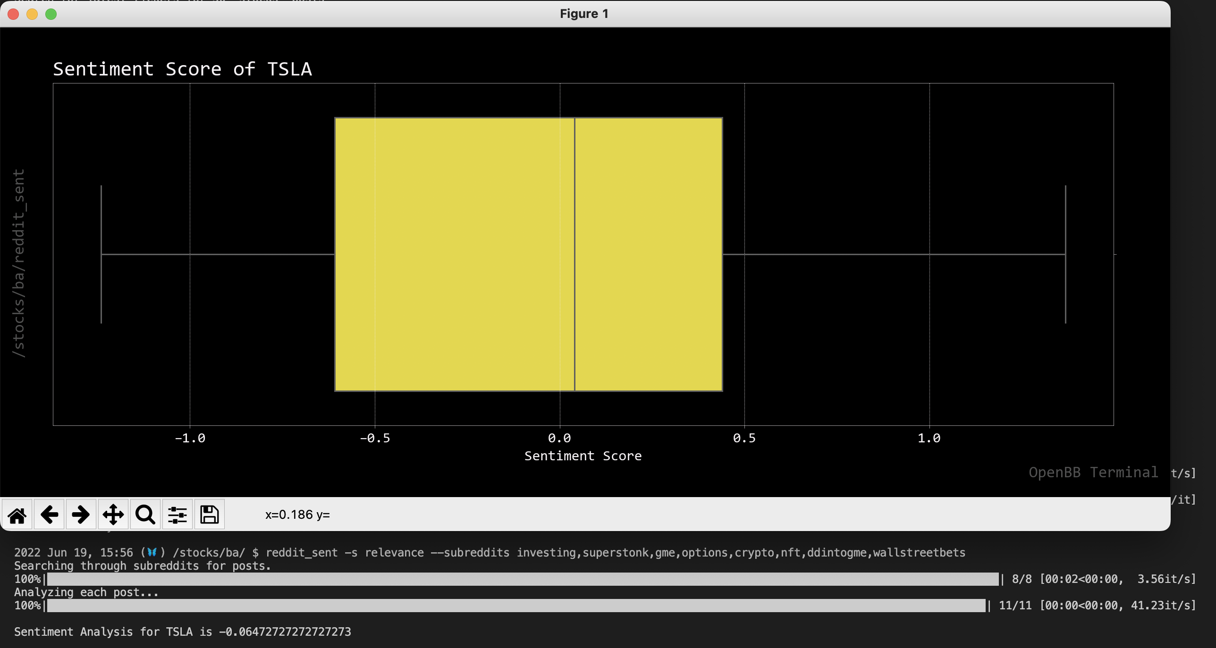Click the Back arrow to previous view
Viewport: 1216px width, 648px height.
point(49,515)
